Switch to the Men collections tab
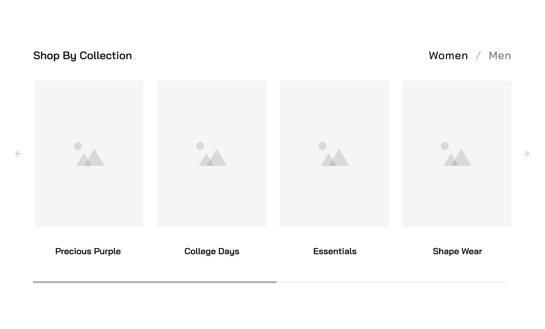The height and width of the screenshot is (329, 545). point(500,56)
